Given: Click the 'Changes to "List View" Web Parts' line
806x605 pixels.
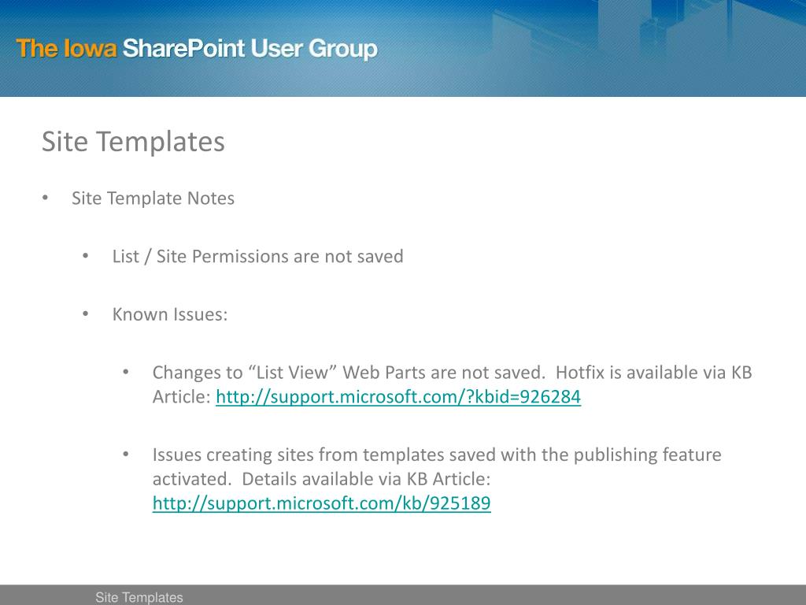Looking at the screenshot, I should 452,373.
